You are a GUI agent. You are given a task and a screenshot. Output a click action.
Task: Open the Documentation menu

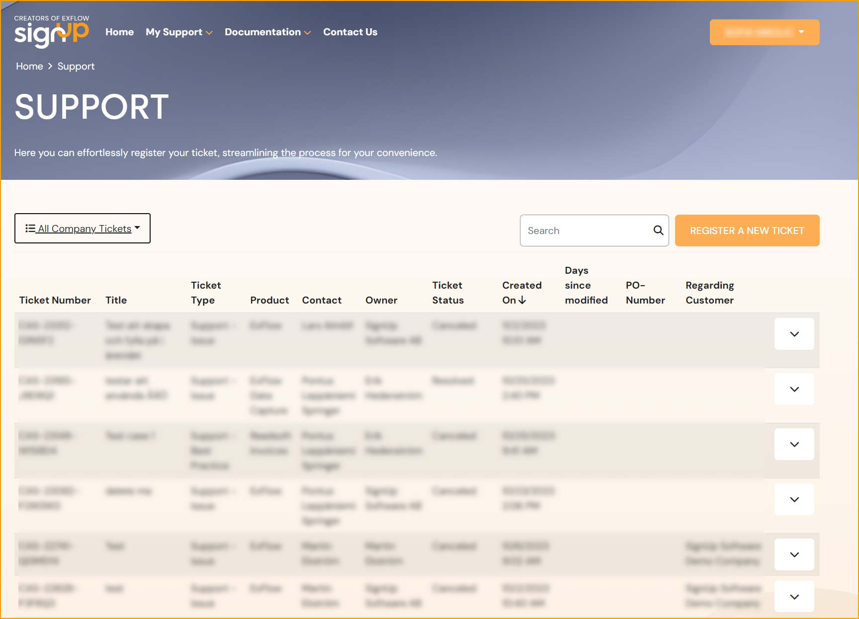click(x=267, y=32)
